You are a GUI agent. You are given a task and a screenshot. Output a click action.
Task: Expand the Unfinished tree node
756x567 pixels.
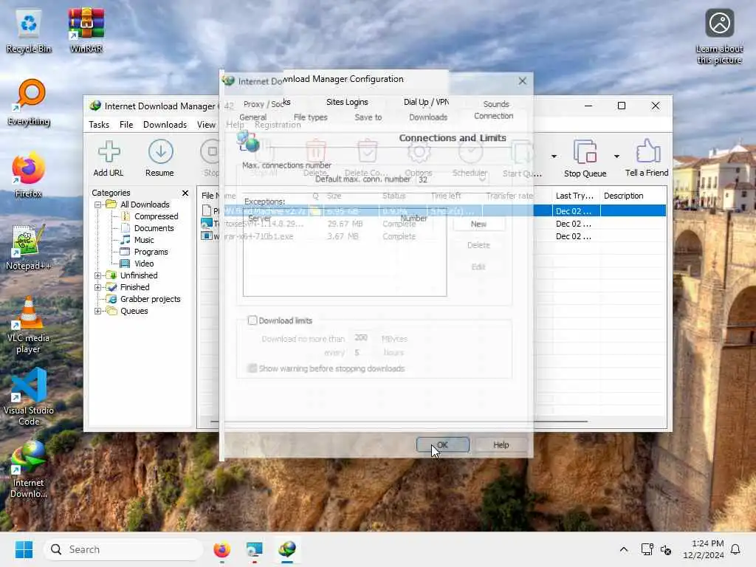point(98,275)
